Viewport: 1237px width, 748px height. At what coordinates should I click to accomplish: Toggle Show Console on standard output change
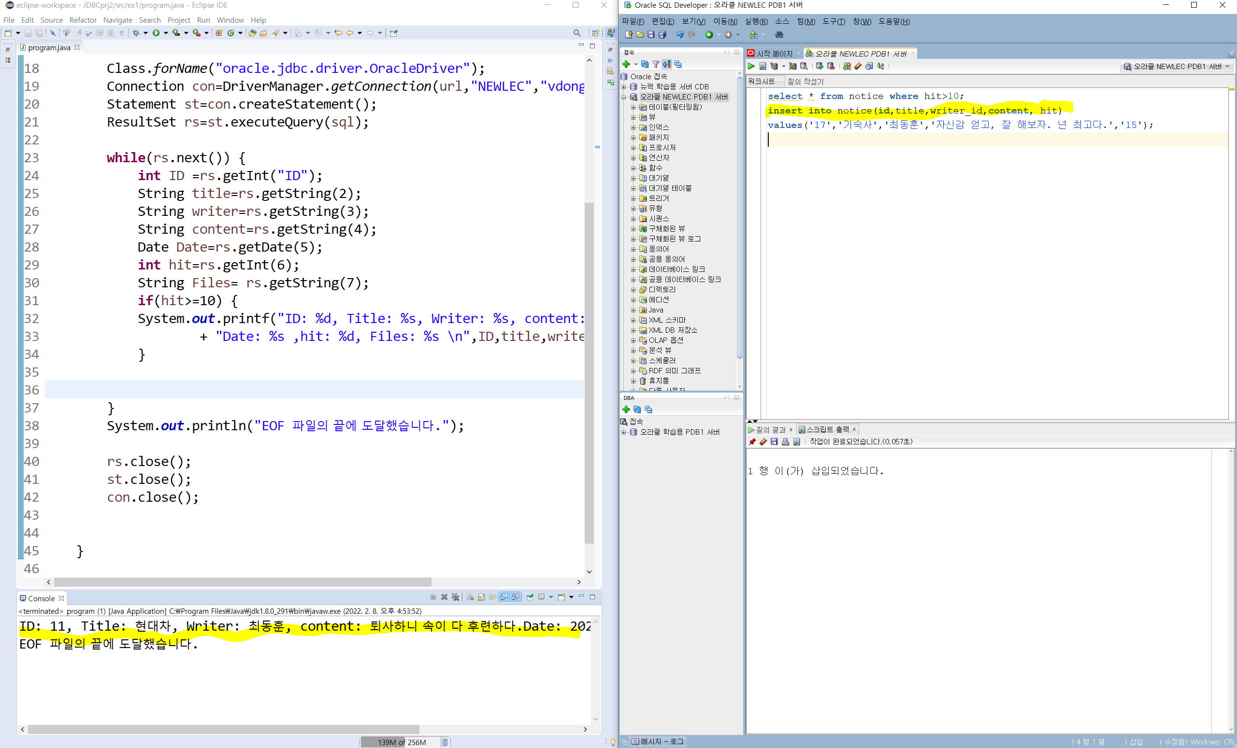click(x=504, y=597)
